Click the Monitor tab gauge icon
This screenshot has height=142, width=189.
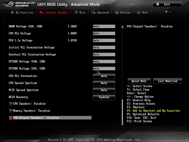click(117, 12)
